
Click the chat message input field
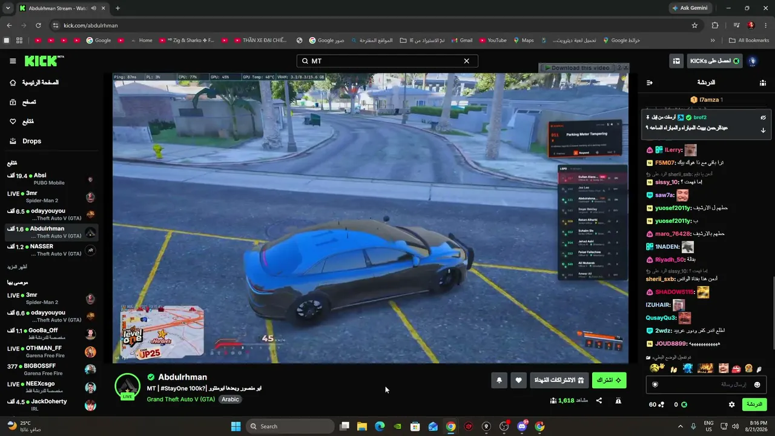click(705, 385)
